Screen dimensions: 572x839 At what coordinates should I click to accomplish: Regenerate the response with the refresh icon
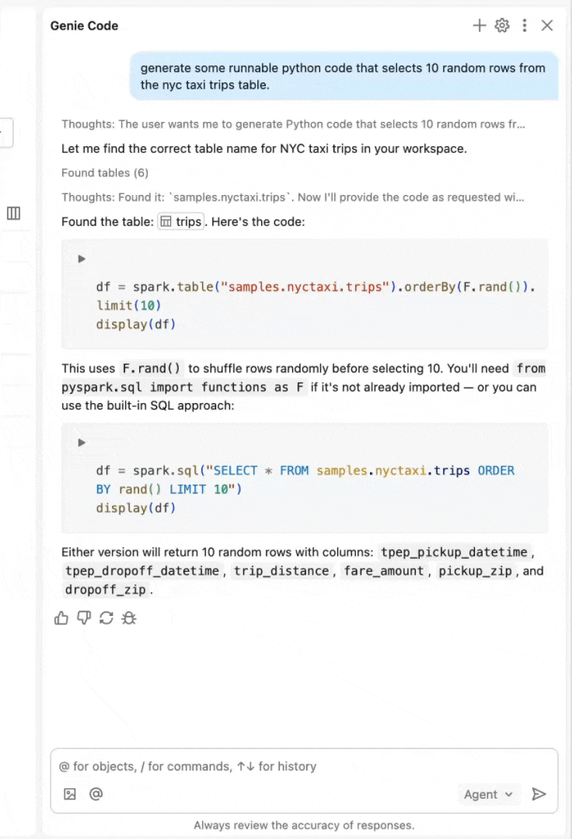point(106,618)
